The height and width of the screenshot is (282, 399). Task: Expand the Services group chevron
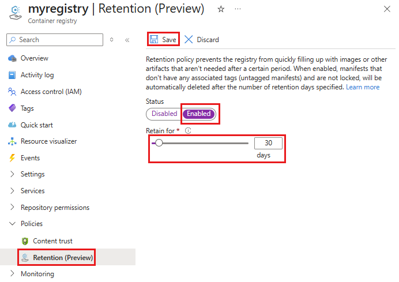12,191
